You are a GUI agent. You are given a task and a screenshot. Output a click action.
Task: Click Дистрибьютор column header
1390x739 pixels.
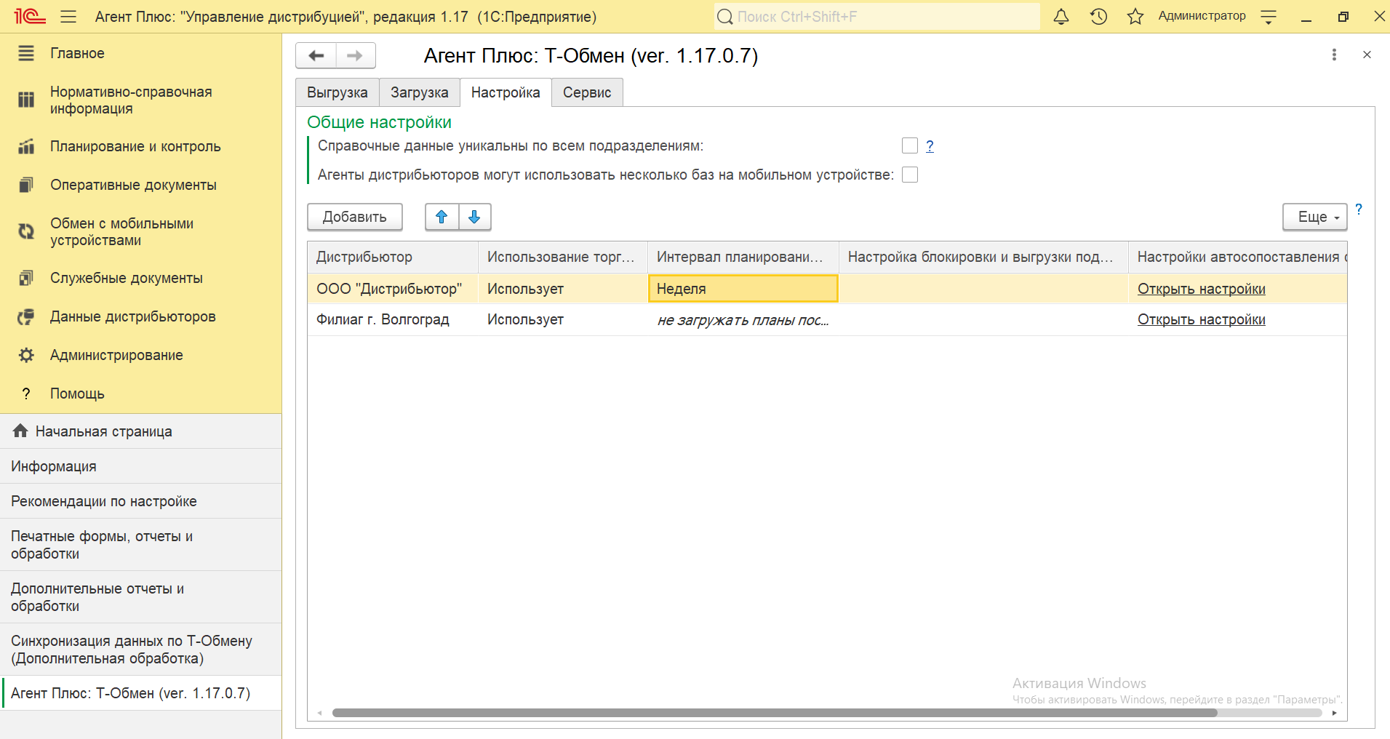393,257
